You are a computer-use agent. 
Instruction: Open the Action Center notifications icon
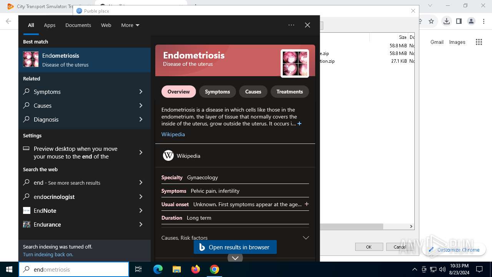coord(479,269)
